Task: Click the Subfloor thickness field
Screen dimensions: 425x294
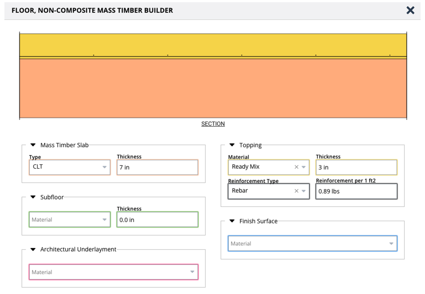Action: [x=157, y=220]
